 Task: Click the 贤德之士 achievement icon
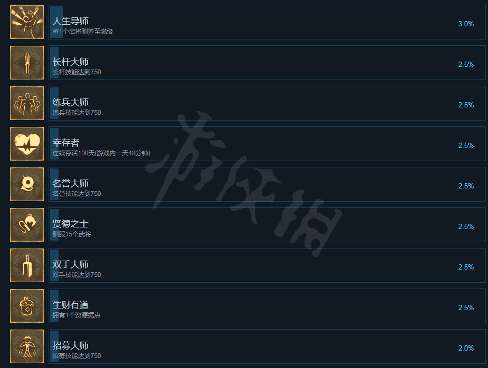point(27,225)
